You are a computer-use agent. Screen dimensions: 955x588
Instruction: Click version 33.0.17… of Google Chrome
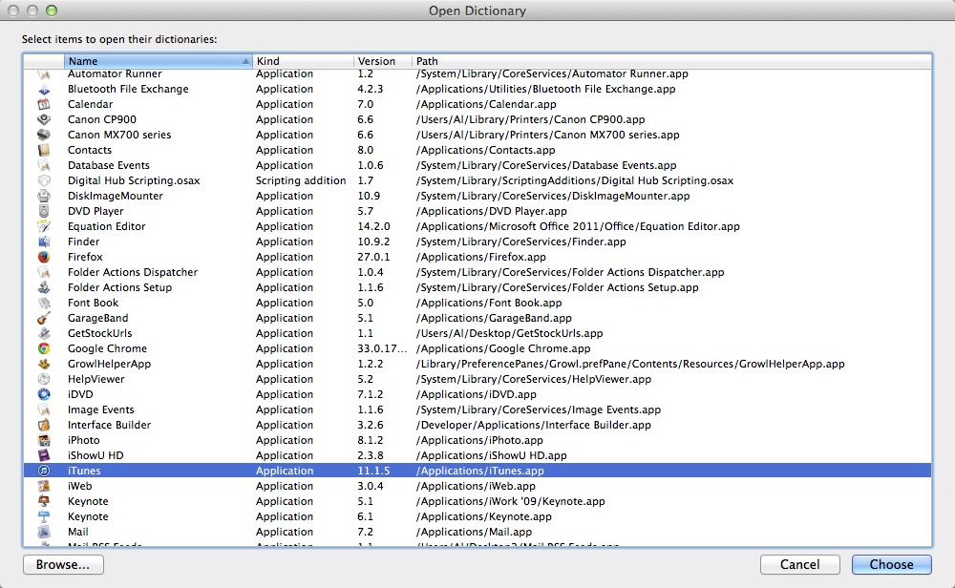[381, 348]
